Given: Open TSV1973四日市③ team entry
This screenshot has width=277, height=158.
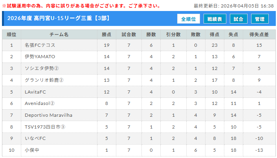Looking at the screenshot, I should click(x=45, y=127).
